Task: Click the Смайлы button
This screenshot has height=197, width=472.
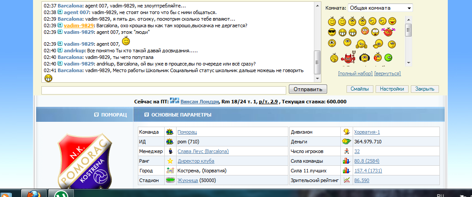Action: point(359,89)
